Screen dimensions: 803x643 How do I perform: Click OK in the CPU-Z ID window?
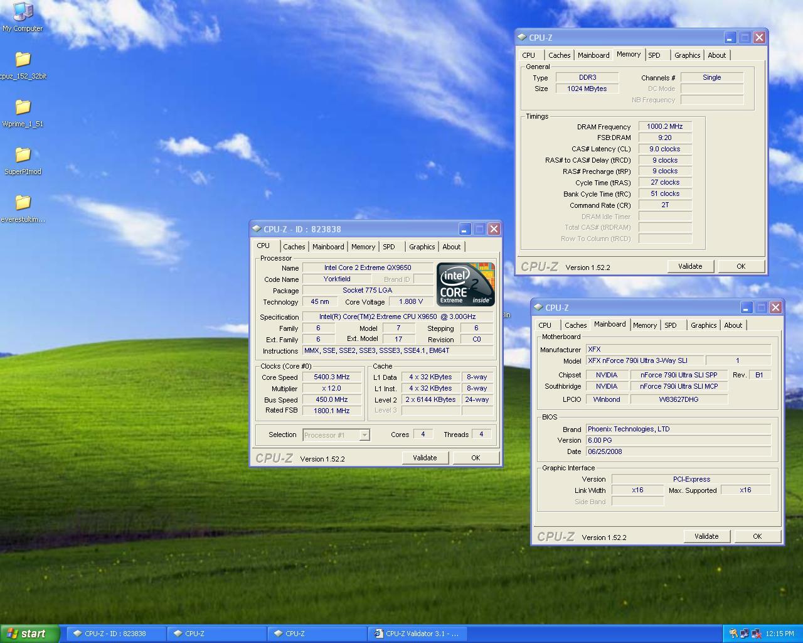(x=476, y=458)
